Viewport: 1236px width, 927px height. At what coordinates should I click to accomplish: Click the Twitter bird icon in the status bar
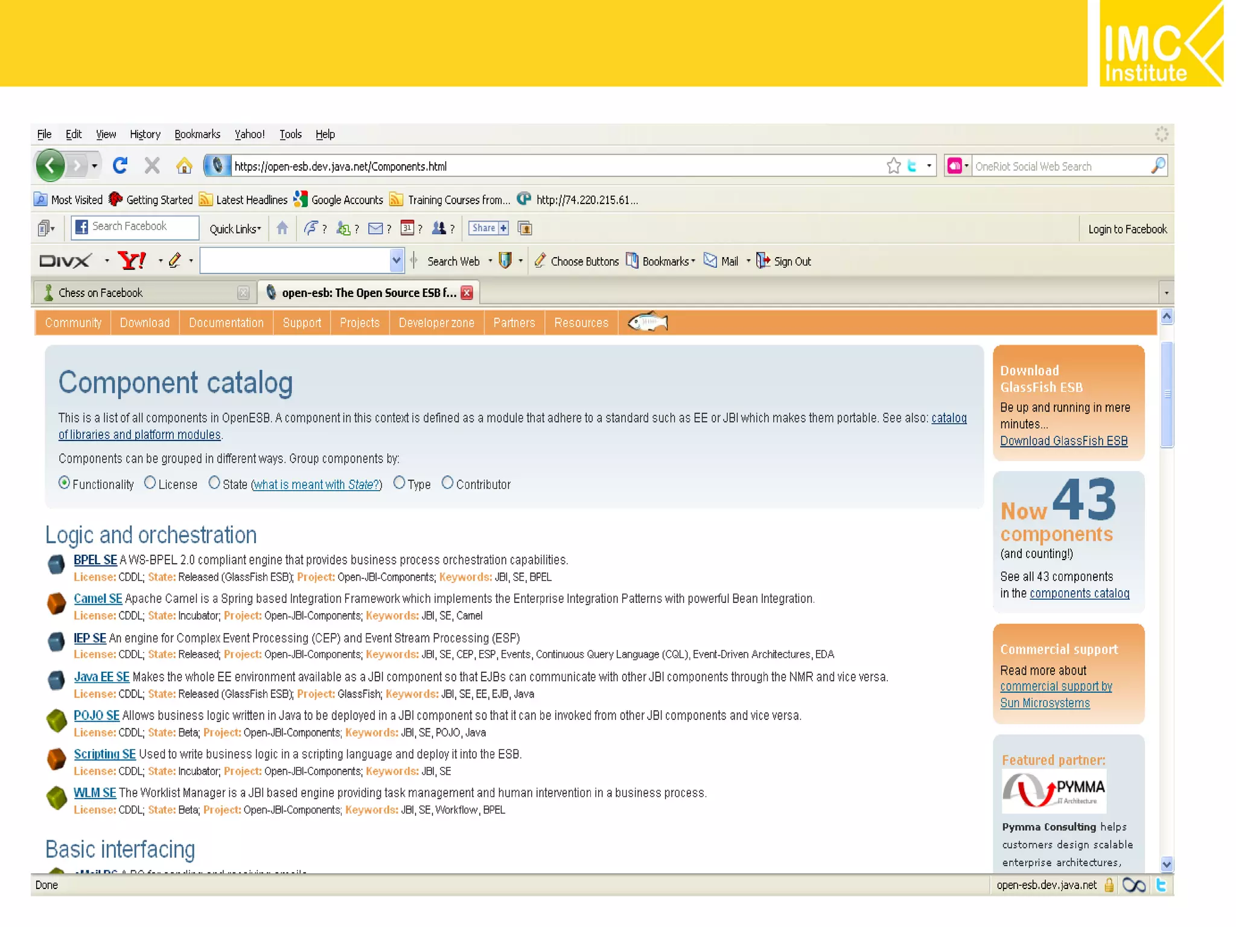pyautogui.click(x=1161, y=885)
